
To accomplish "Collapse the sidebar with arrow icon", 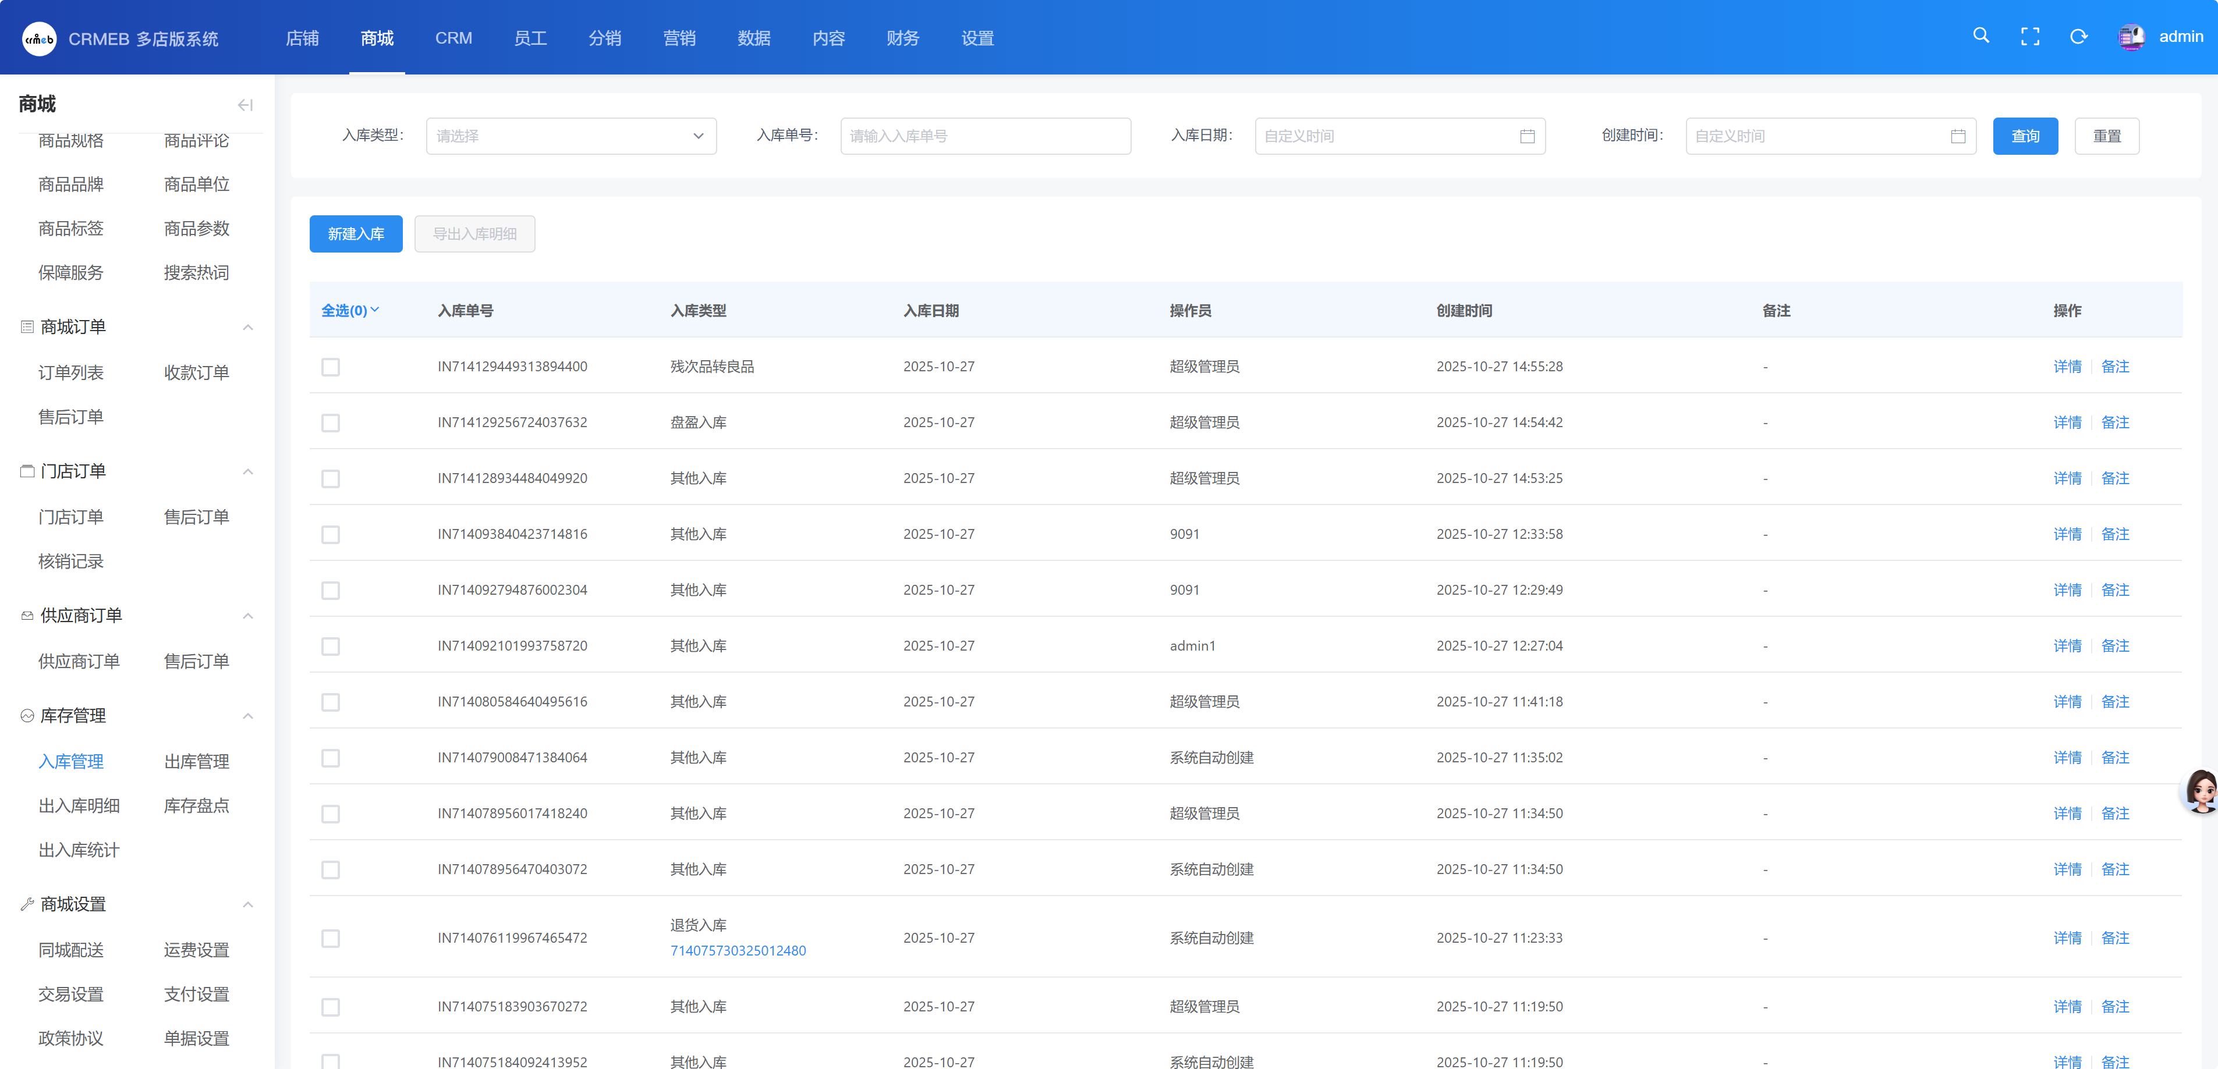I will (x=246, y=105).
